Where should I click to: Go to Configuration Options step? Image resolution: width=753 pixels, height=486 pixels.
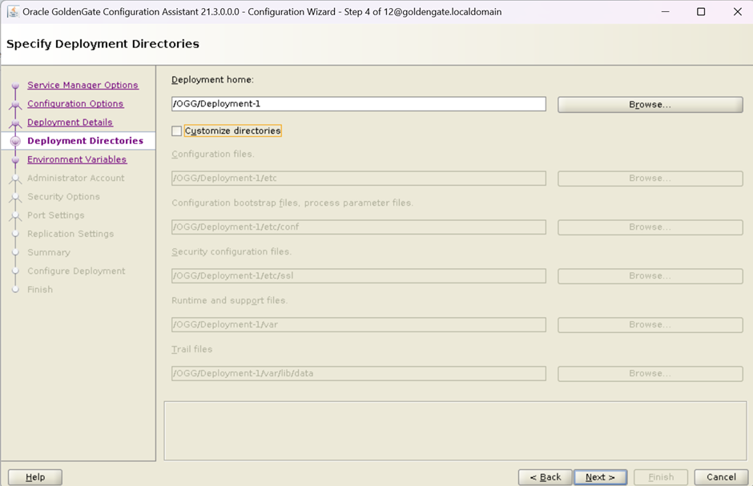pyautogui.click(x=75, y=104)
